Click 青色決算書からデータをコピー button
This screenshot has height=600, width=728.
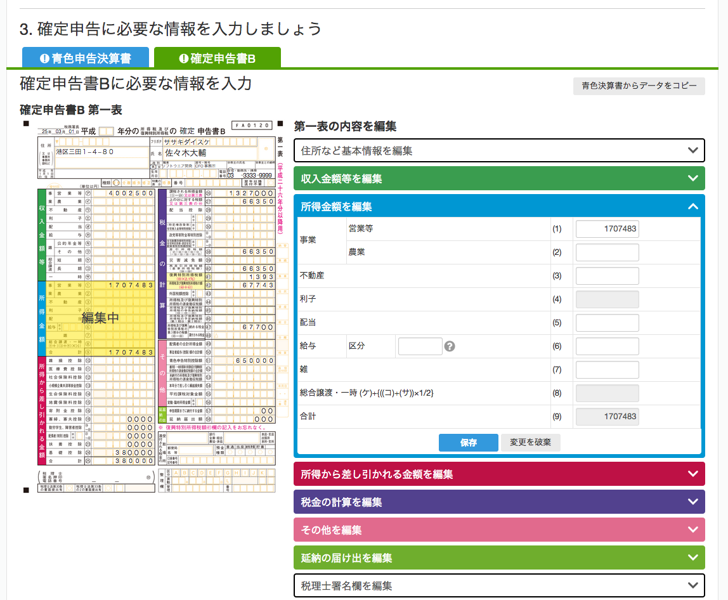pos(639,86)
